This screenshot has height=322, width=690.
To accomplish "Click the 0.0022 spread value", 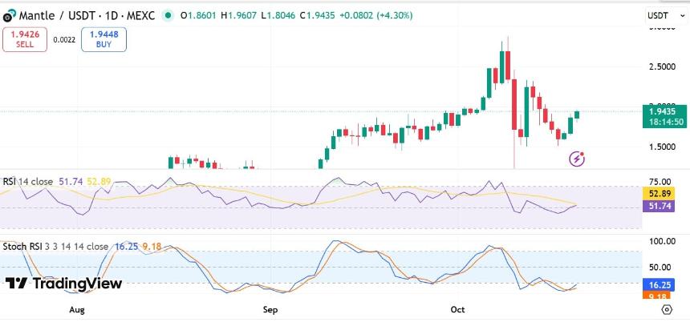I will pyautogui.click(x=63, y=39).
